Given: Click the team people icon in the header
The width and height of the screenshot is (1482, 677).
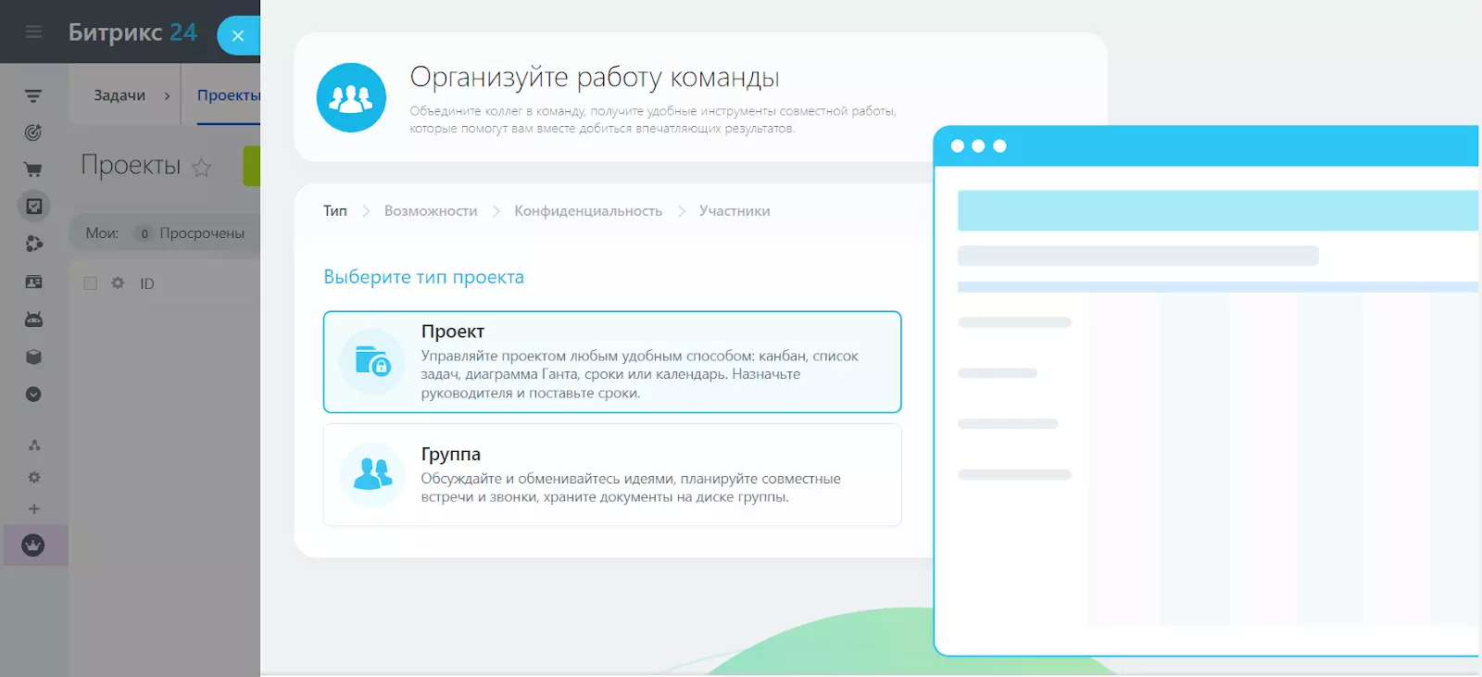Looking at the screenshot, I should tap(351, 97).
